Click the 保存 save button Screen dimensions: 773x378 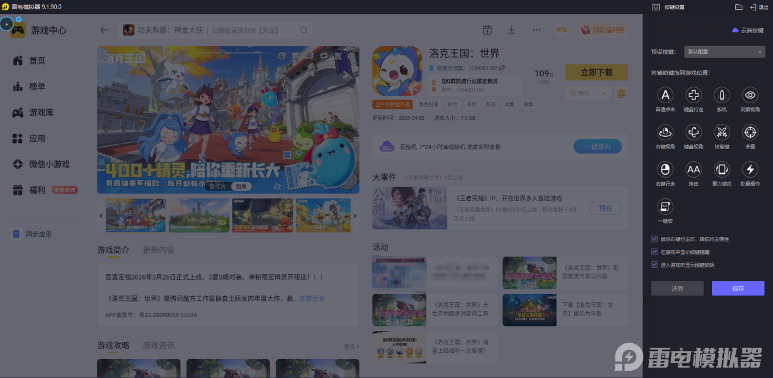(738, 288)
